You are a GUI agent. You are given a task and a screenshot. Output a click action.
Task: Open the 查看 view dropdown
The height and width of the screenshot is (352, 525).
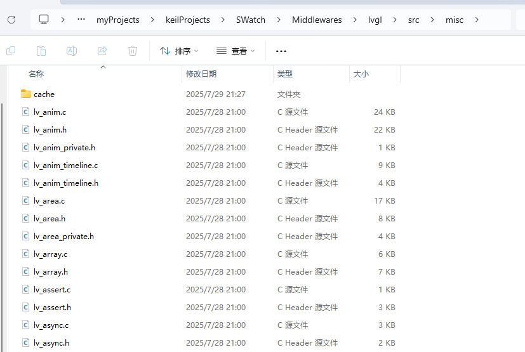[x=236, y=51]
